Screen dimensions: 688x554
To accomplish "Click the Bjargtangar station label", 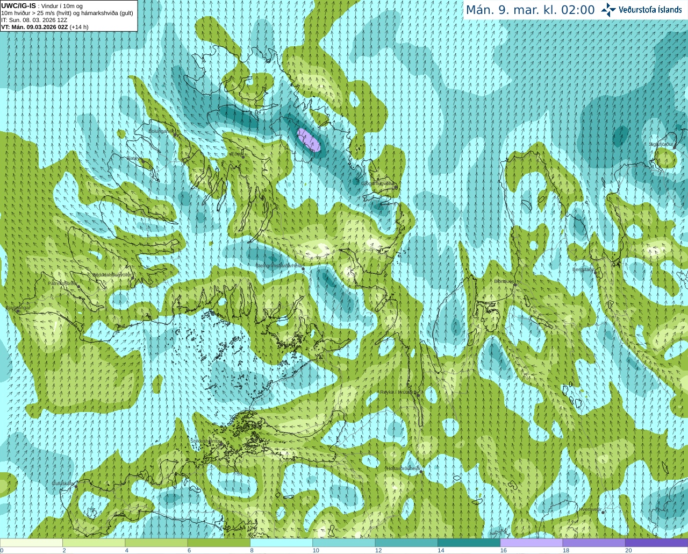I will [18, 308].
